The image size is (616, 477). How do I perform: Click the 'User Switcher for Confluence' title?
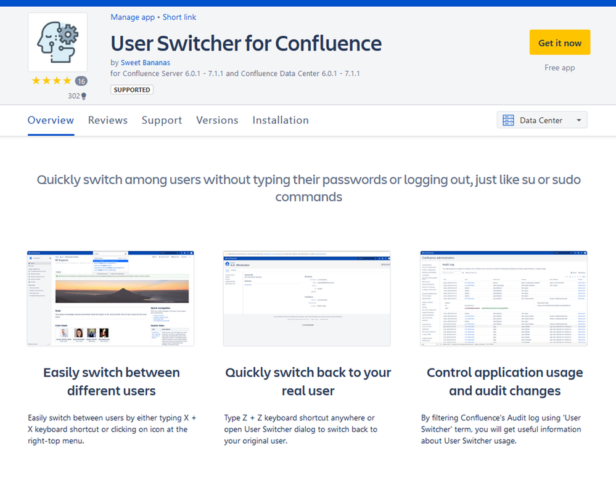[x=246, y=43]
